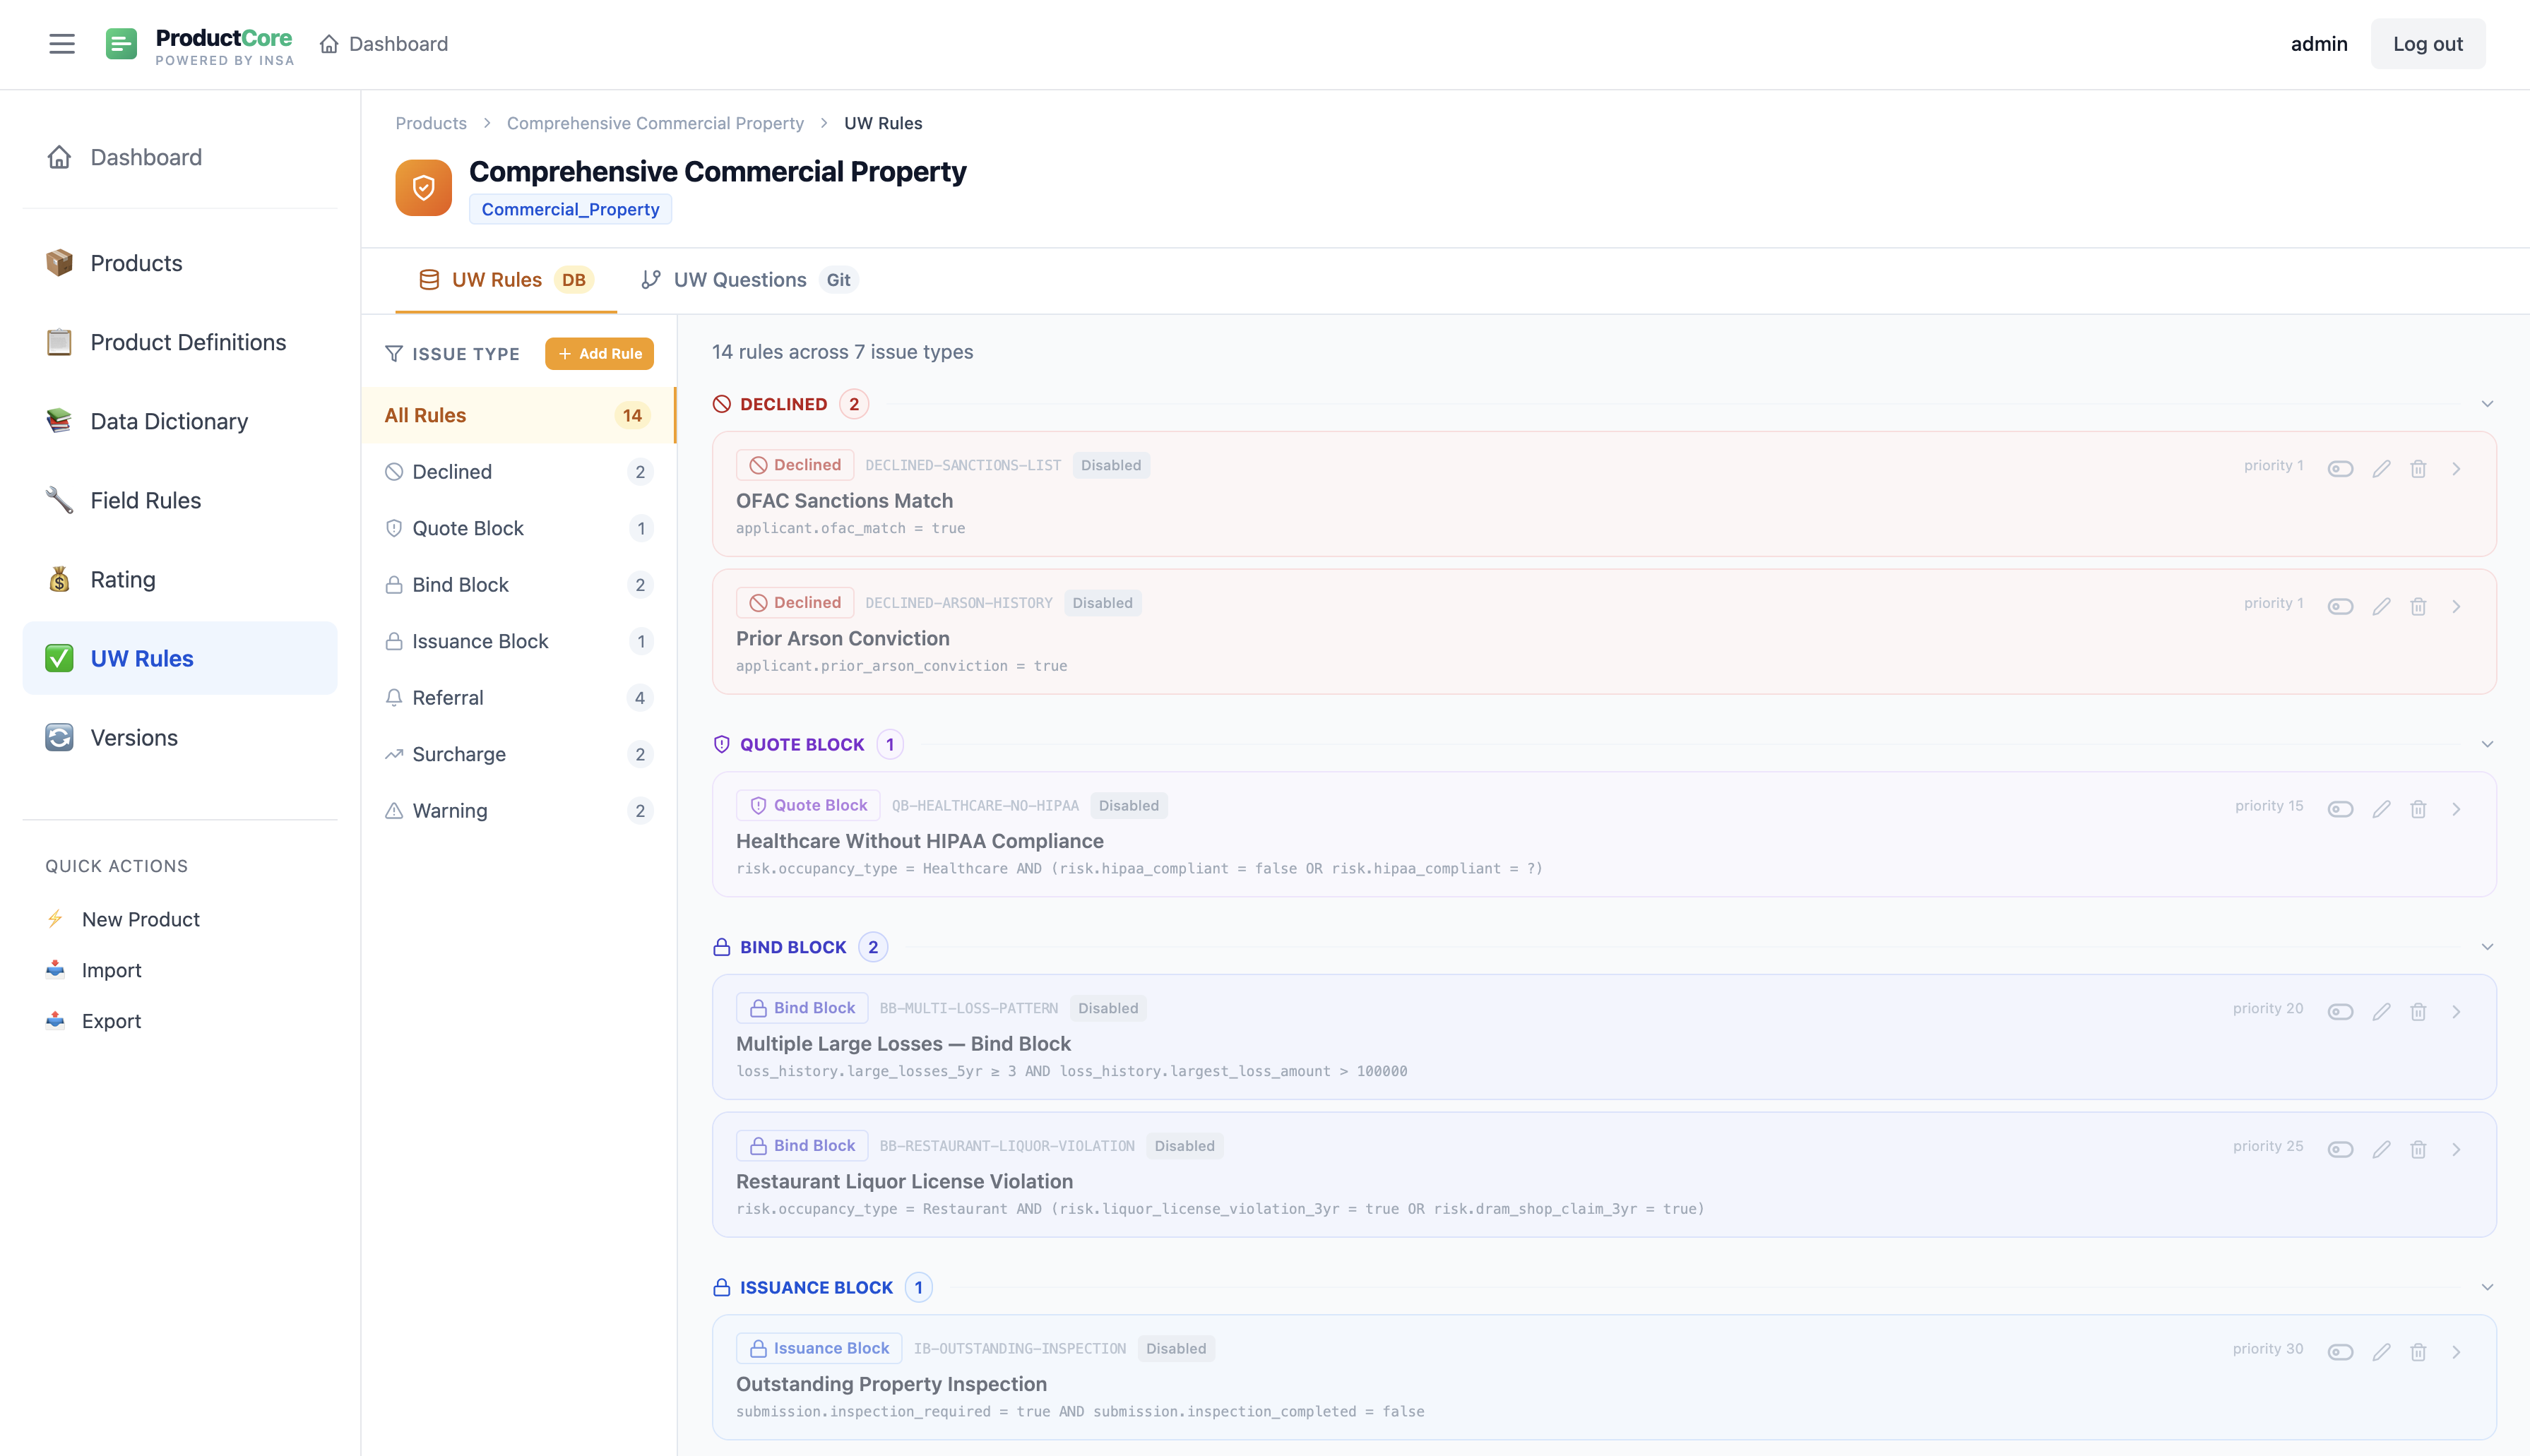Image resolution: width=2530 pixels, height=1456 pixels.
Task: Delete the Prior Arson Conviction rule
Action: pos(2418,606)
